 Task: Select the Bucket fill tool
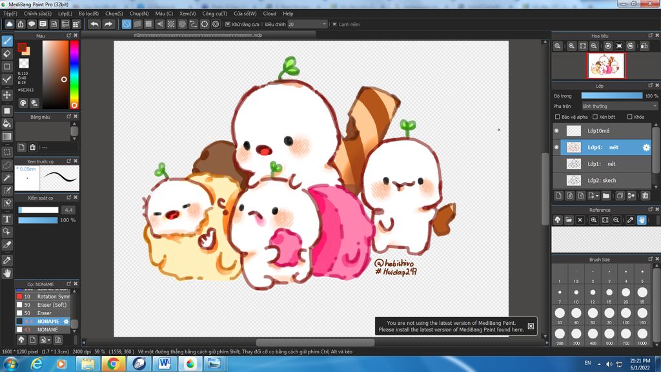[x=7, y=123]
